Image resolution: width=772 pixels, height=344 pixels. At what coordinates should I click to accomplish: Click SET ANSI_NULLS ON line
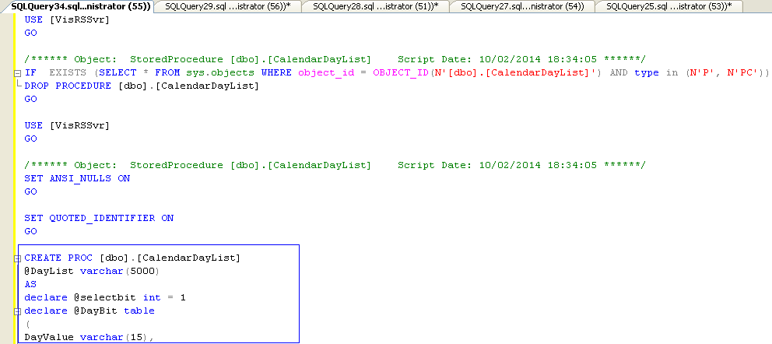[77, 178]
